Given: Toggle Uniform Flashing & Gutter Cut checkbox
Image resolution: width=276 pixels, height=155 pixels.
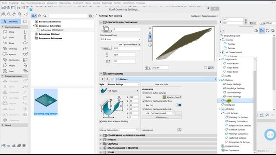Looking at the screenshot, I should (x=144, y=109).
